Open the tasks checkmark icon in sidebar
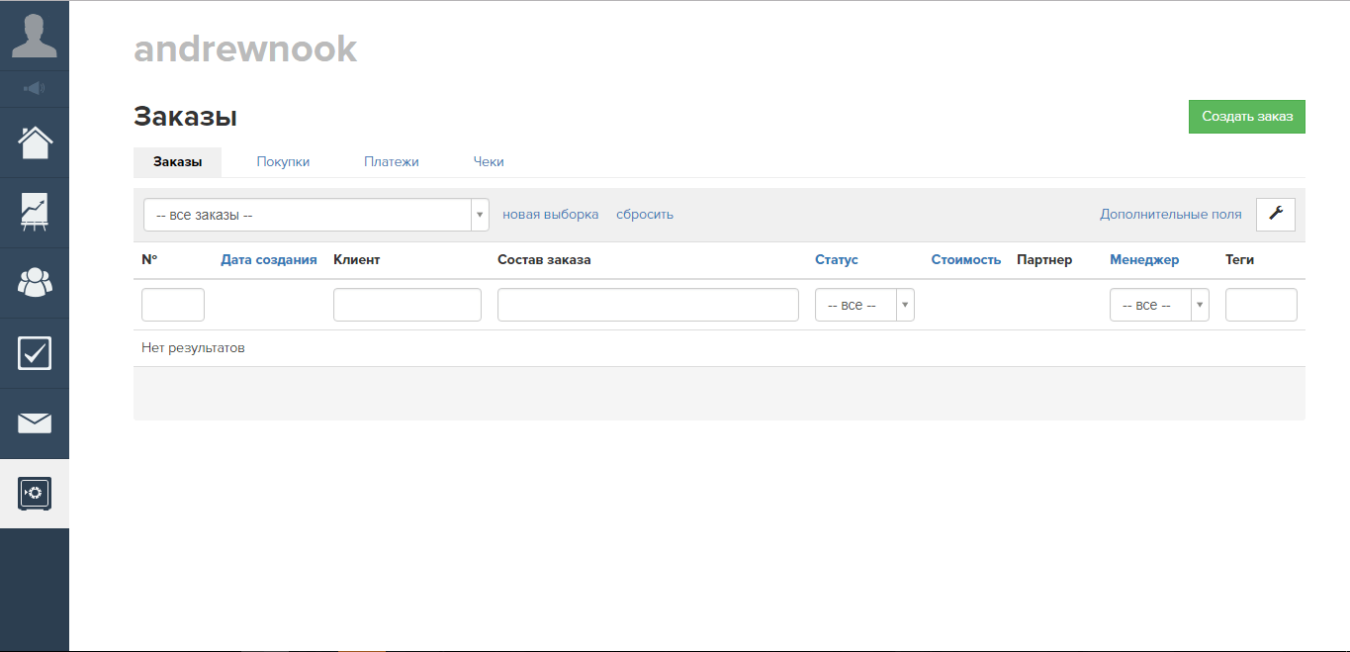Screen dimensions: 1350x652 pos(35,353)
